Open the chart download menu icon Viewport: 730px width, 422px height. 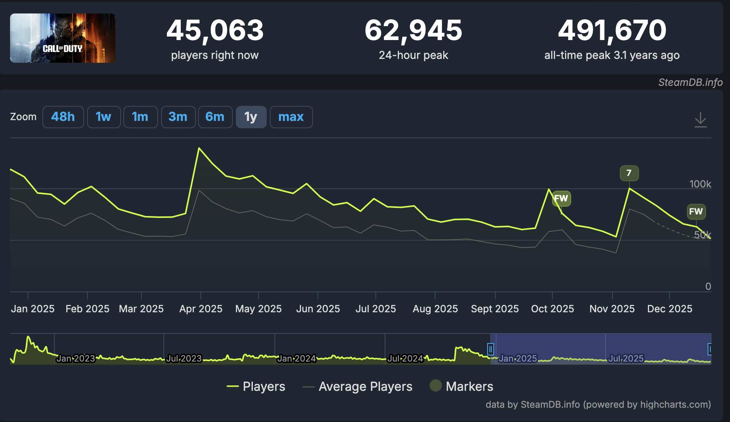700,120
